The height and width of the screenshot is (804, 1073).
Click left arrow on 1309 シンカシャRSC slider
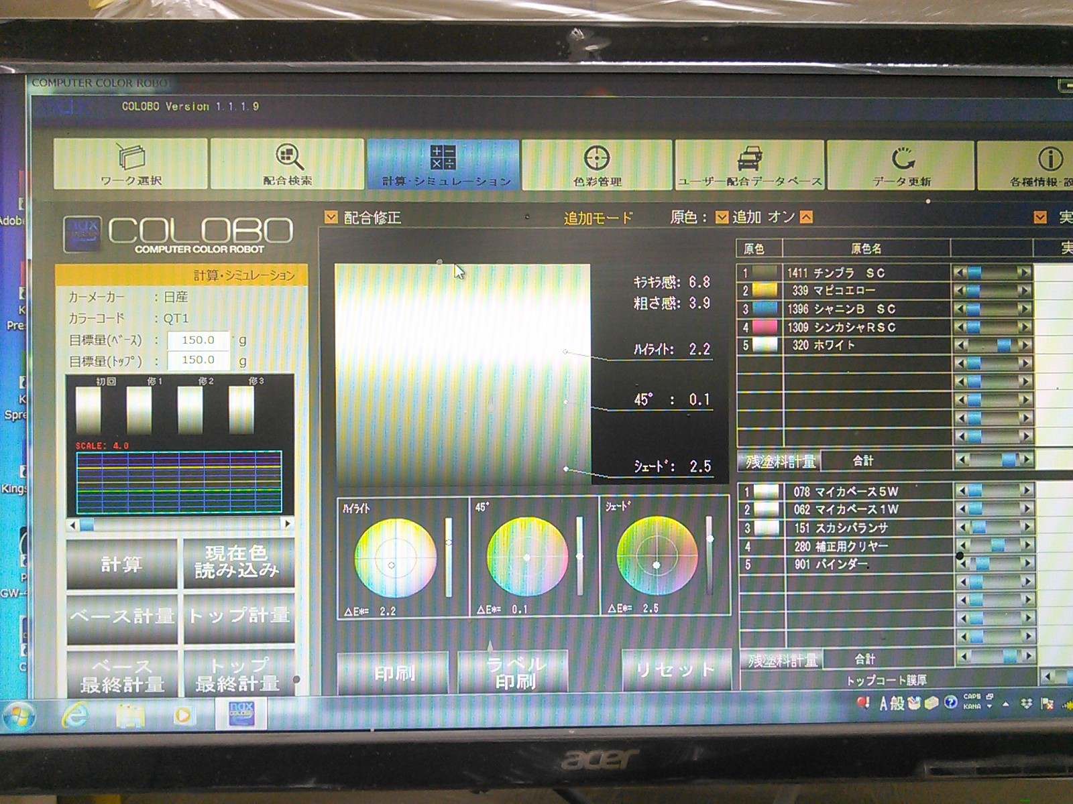point(961,327)
